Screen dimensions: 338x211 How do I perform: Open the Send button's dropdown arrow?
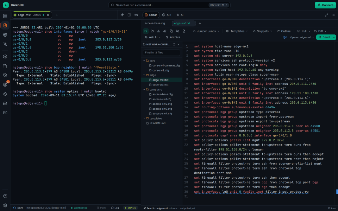(x=334, y=37)
